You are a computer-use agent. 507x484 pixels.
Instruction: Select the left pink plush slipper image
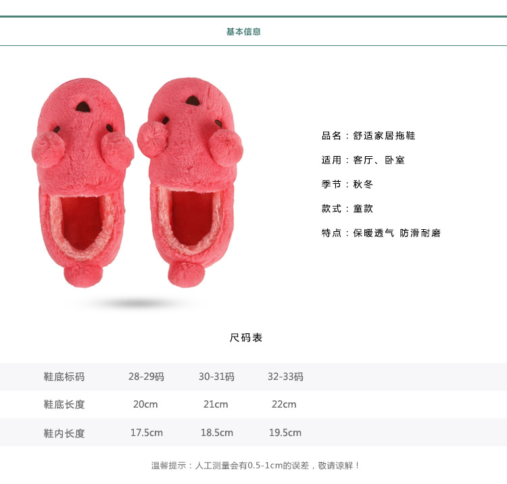coord(82,183)
